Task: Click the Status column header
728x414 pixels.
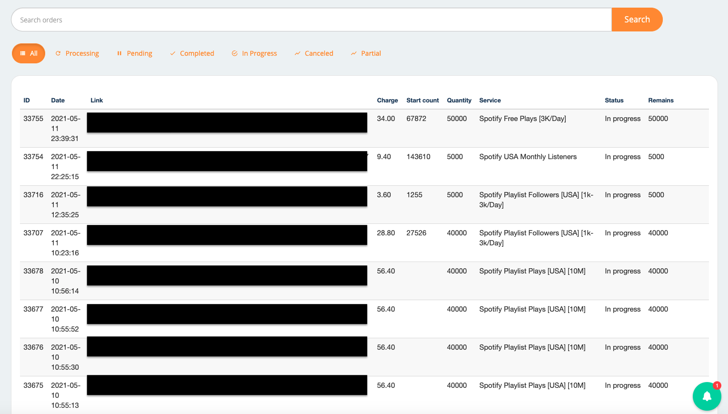Action: [x=614, y=100]
